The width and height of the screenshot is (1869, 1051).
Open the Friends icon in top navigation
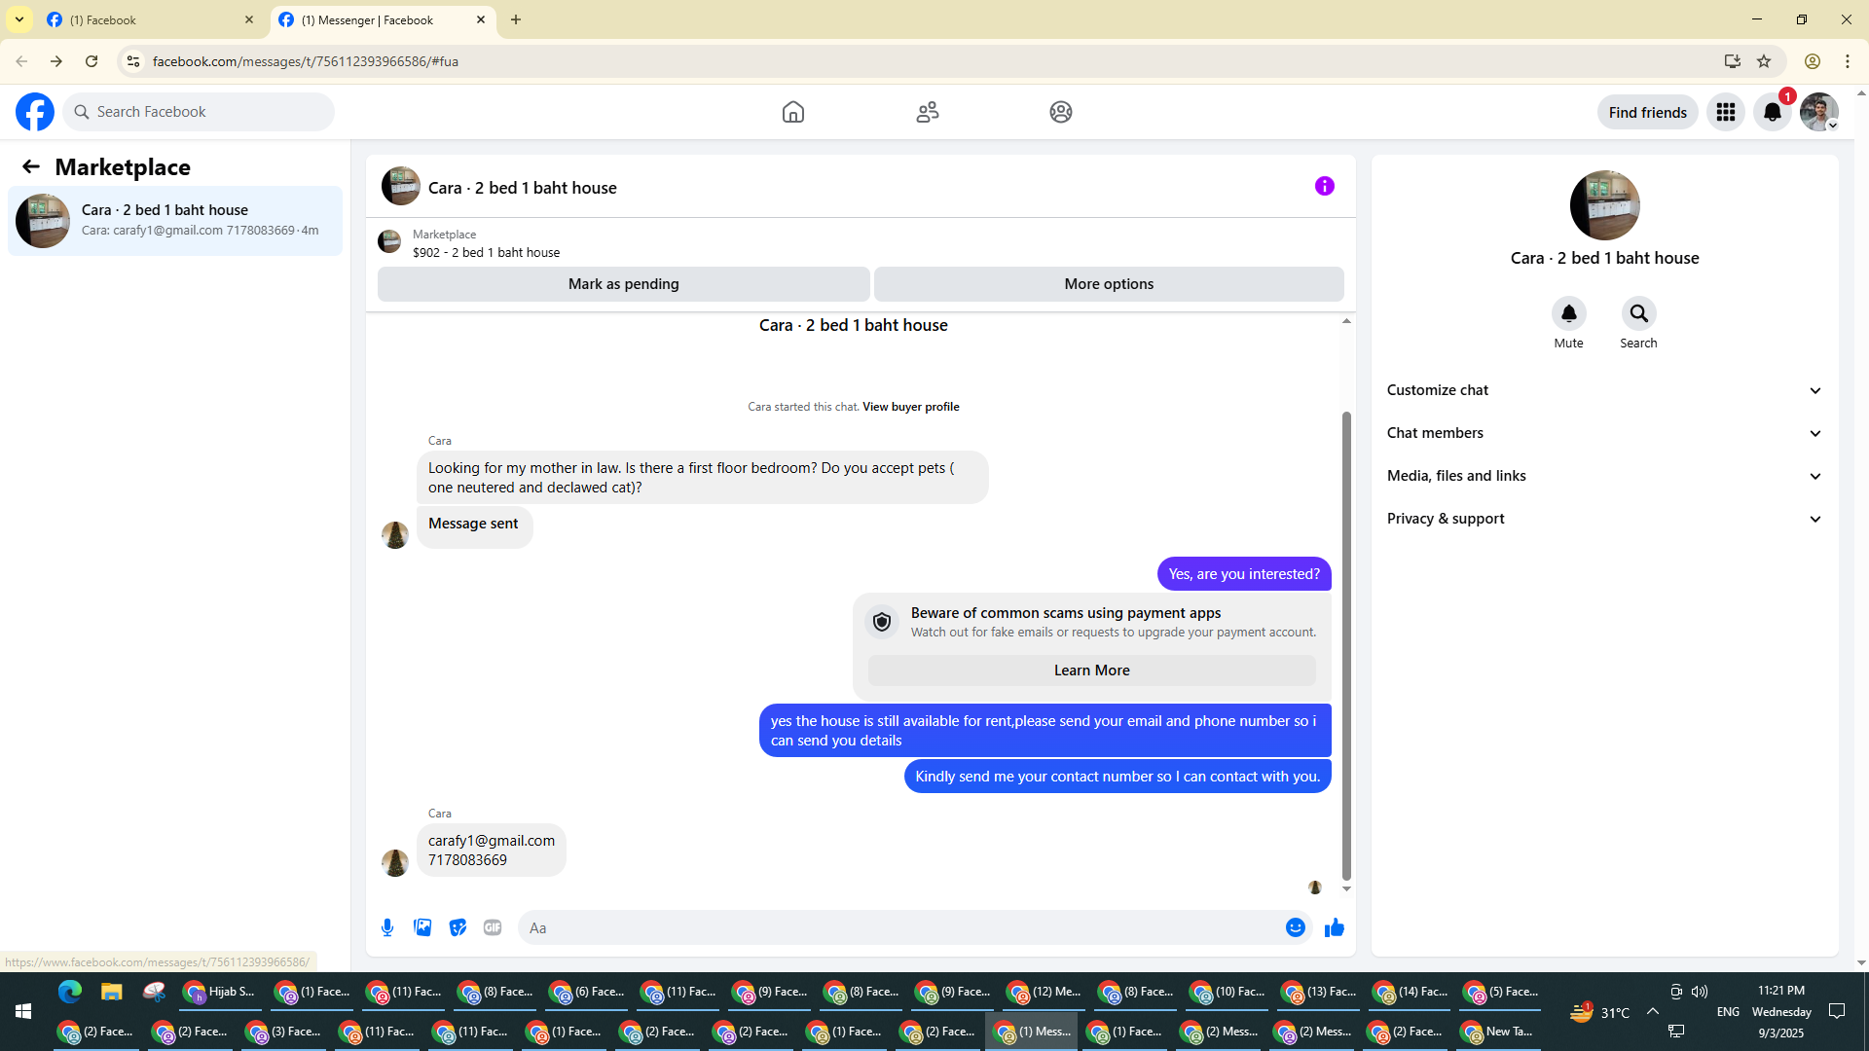click(x=928, y=112)
